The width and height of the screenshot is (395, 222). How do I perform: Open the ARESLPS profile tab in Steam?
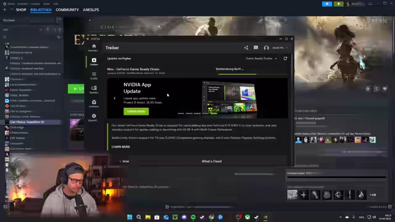click(x=91, y=10)
